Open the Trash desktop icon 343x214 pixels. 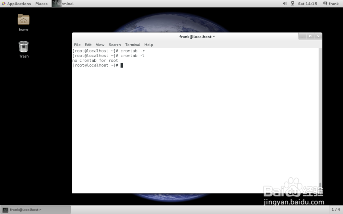pos(24,49)
